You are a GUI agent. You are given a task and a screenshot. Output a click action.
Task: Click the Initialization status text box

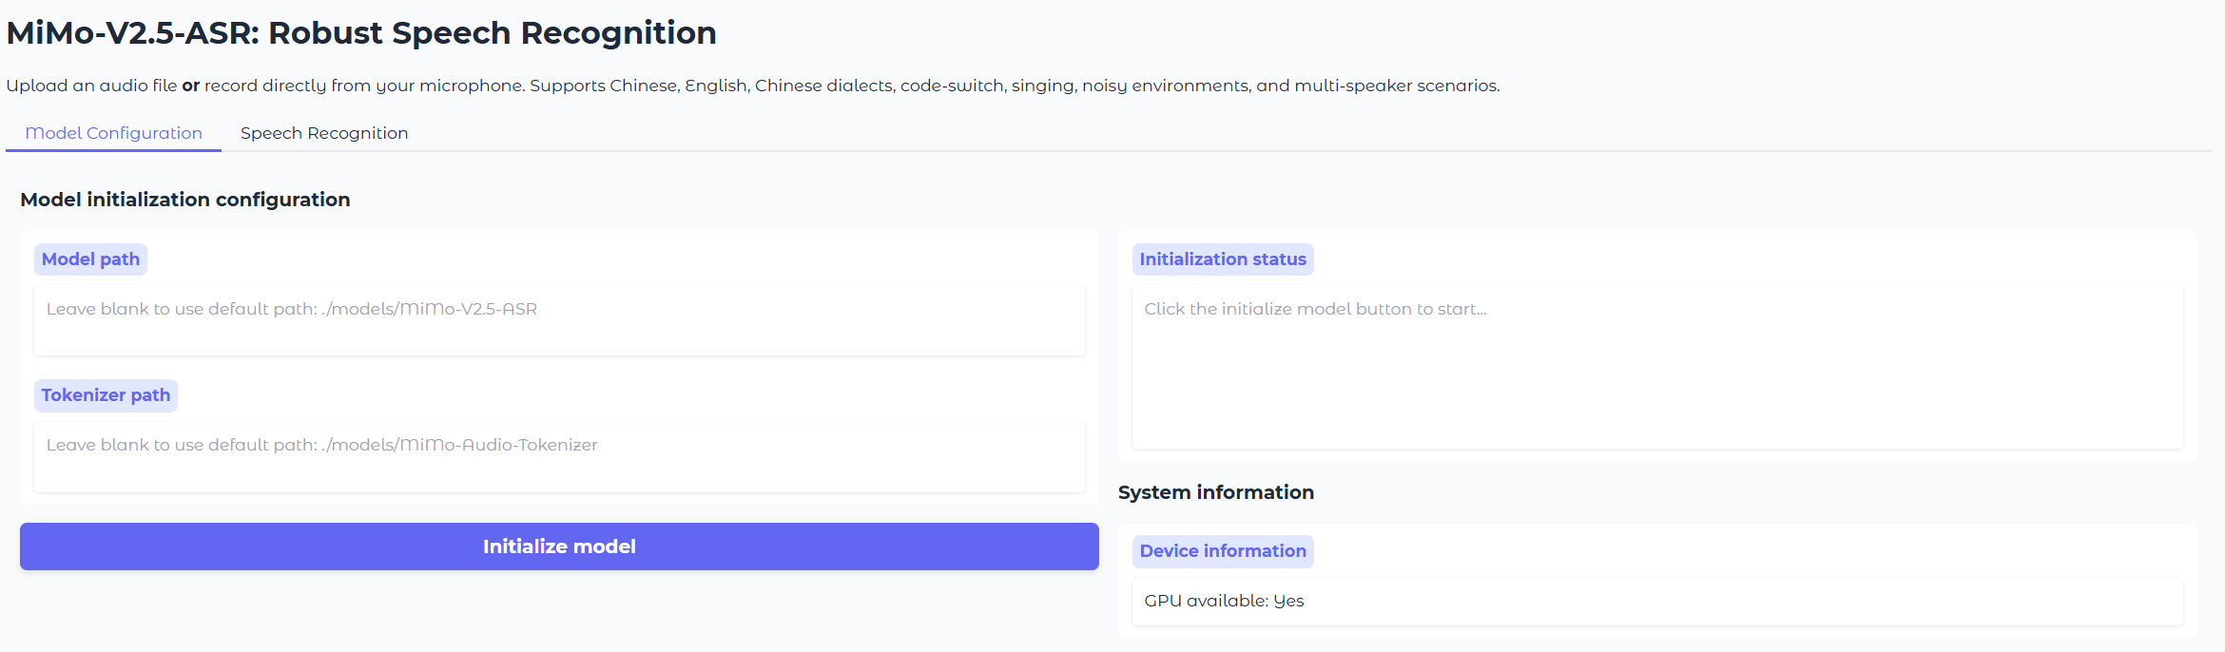click(1657, 367)
